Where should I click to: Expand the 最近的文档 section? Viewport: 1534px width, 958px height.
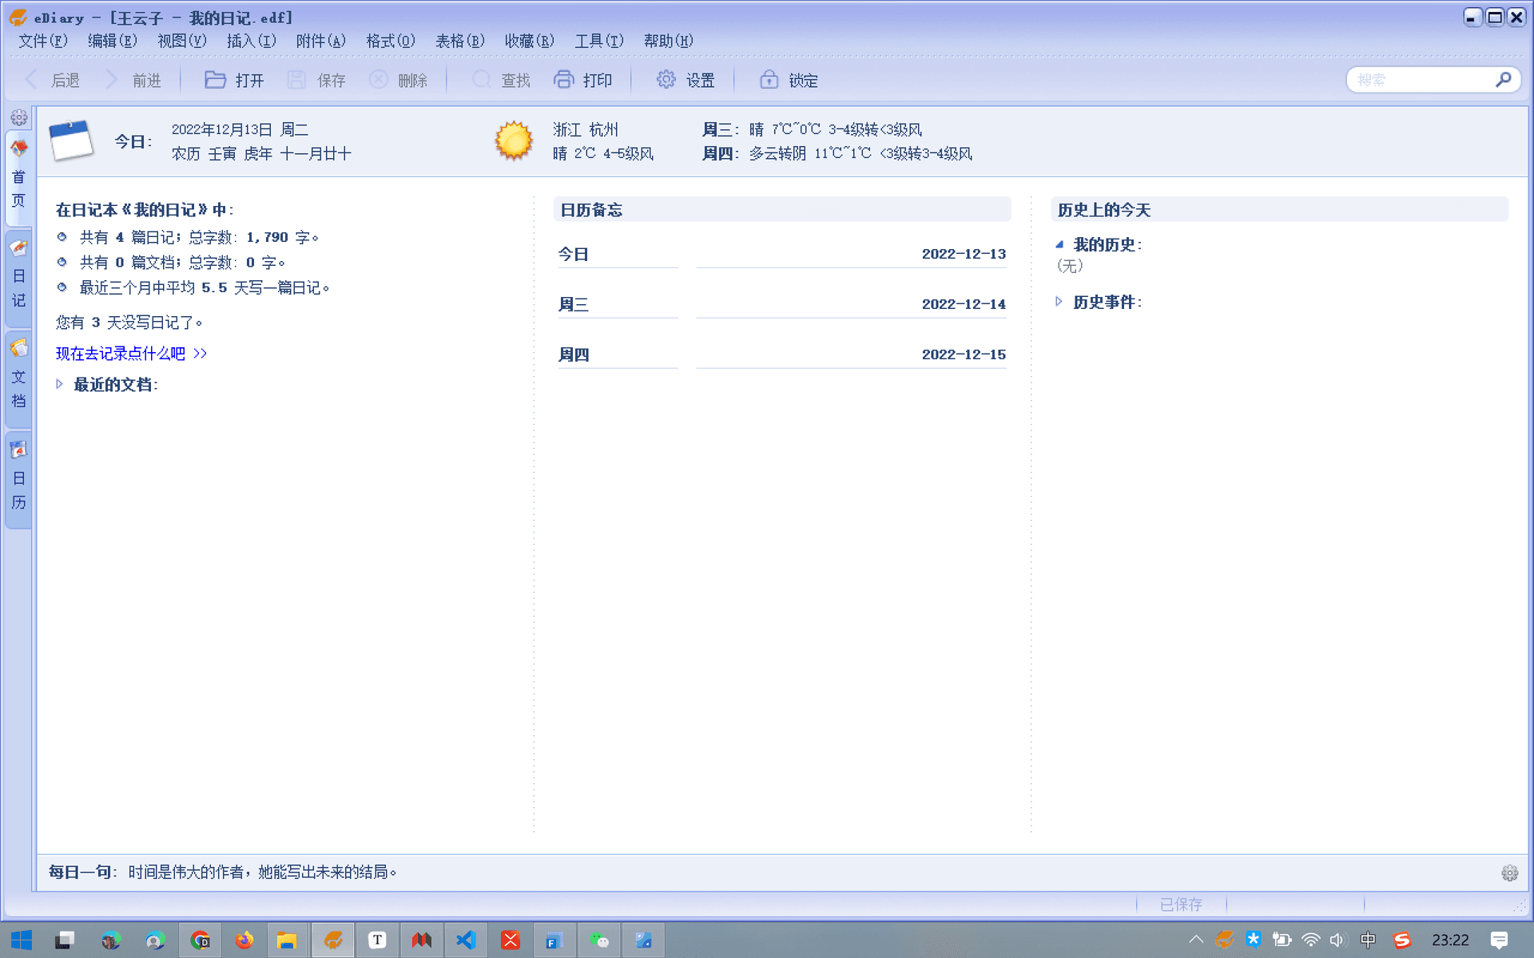pyautogui.click(x=59, y=384)
